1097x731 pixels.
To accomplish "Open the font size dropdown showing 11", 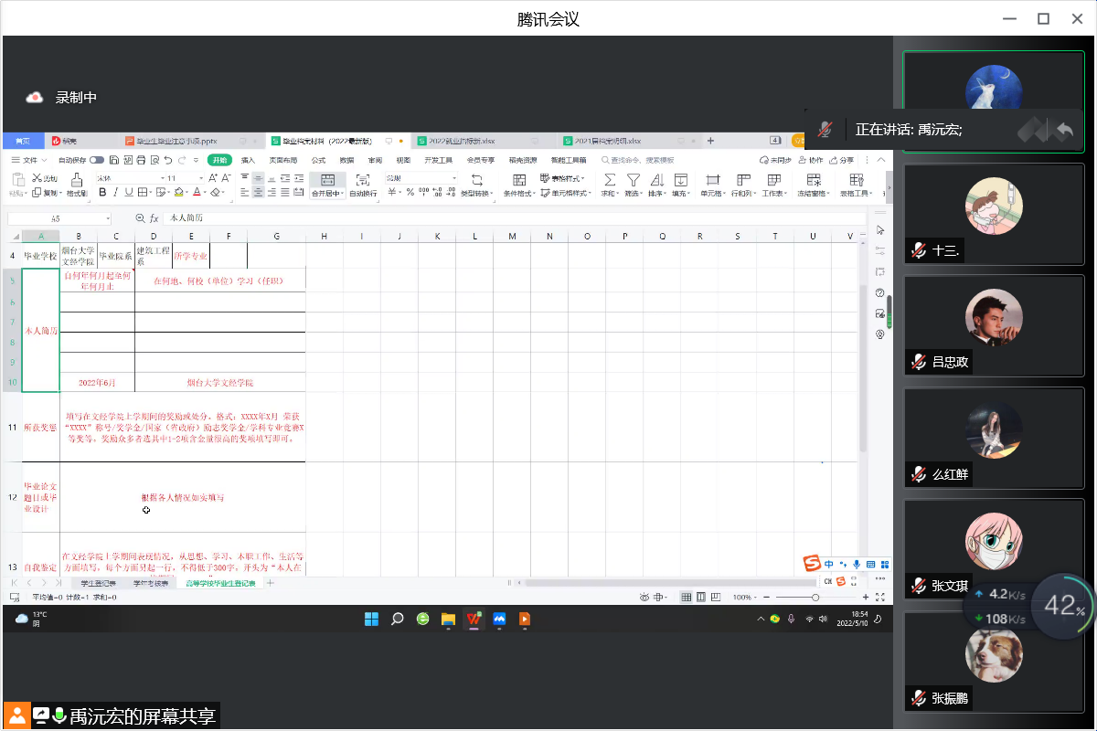I will tap(199, 178).
